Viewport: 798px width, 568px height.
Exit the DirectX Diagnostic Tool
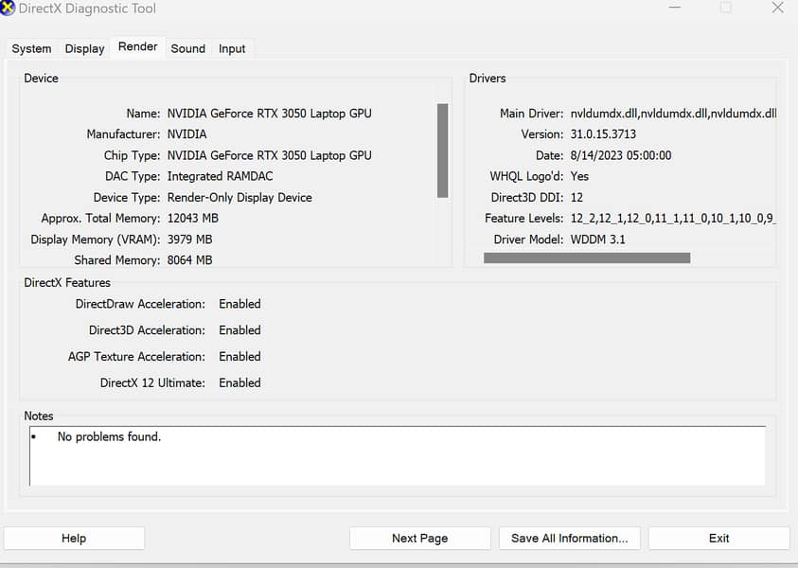click(718, 538)
